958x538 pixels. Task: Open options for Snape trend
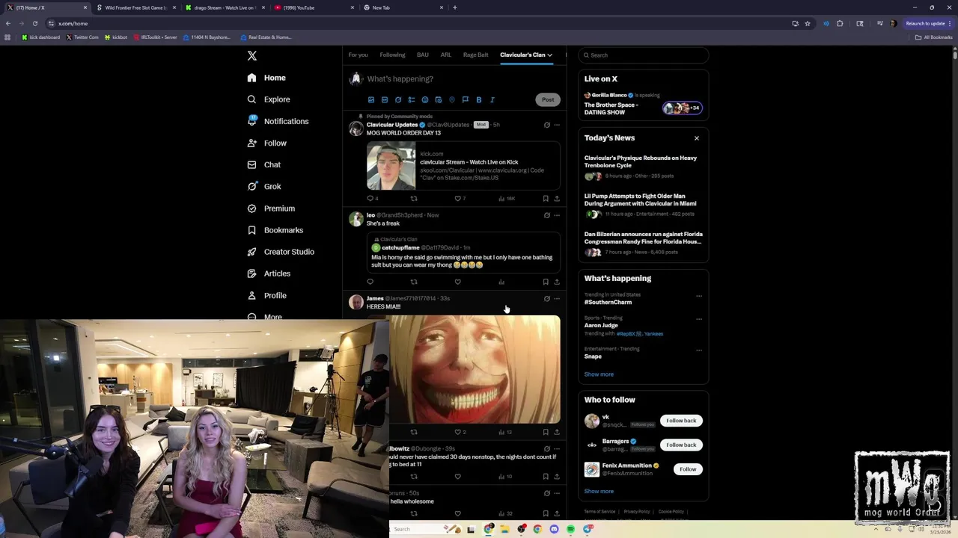[699, 350]
